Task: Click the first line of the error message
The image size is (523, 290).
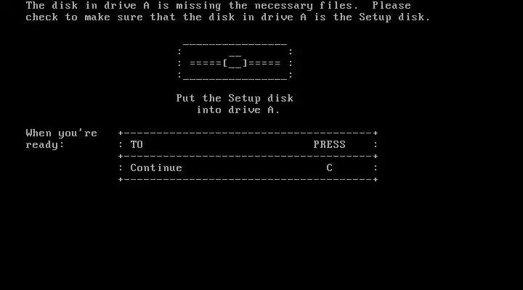Action: click(218, 5)
